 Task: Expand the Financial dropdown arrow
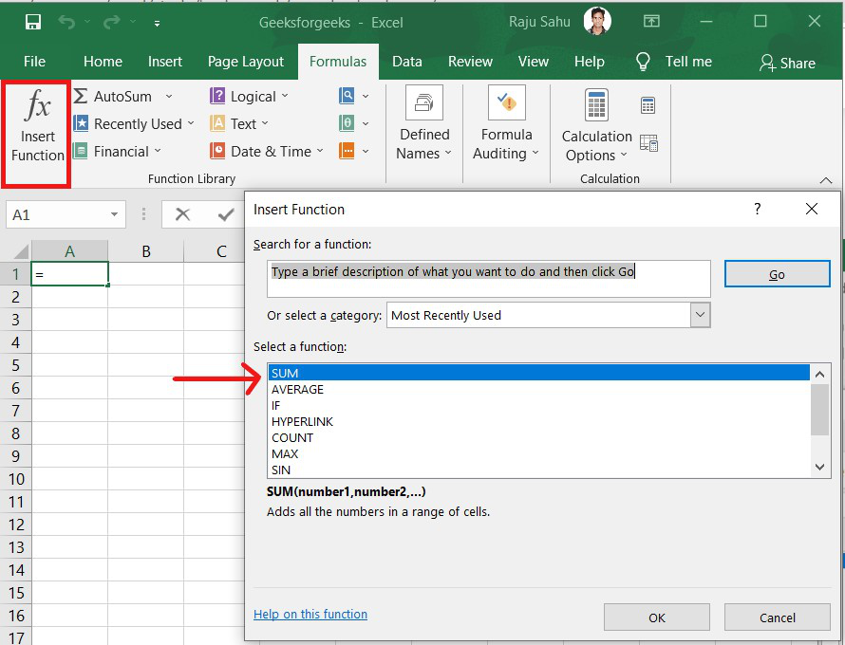click(x=158, y=151)
